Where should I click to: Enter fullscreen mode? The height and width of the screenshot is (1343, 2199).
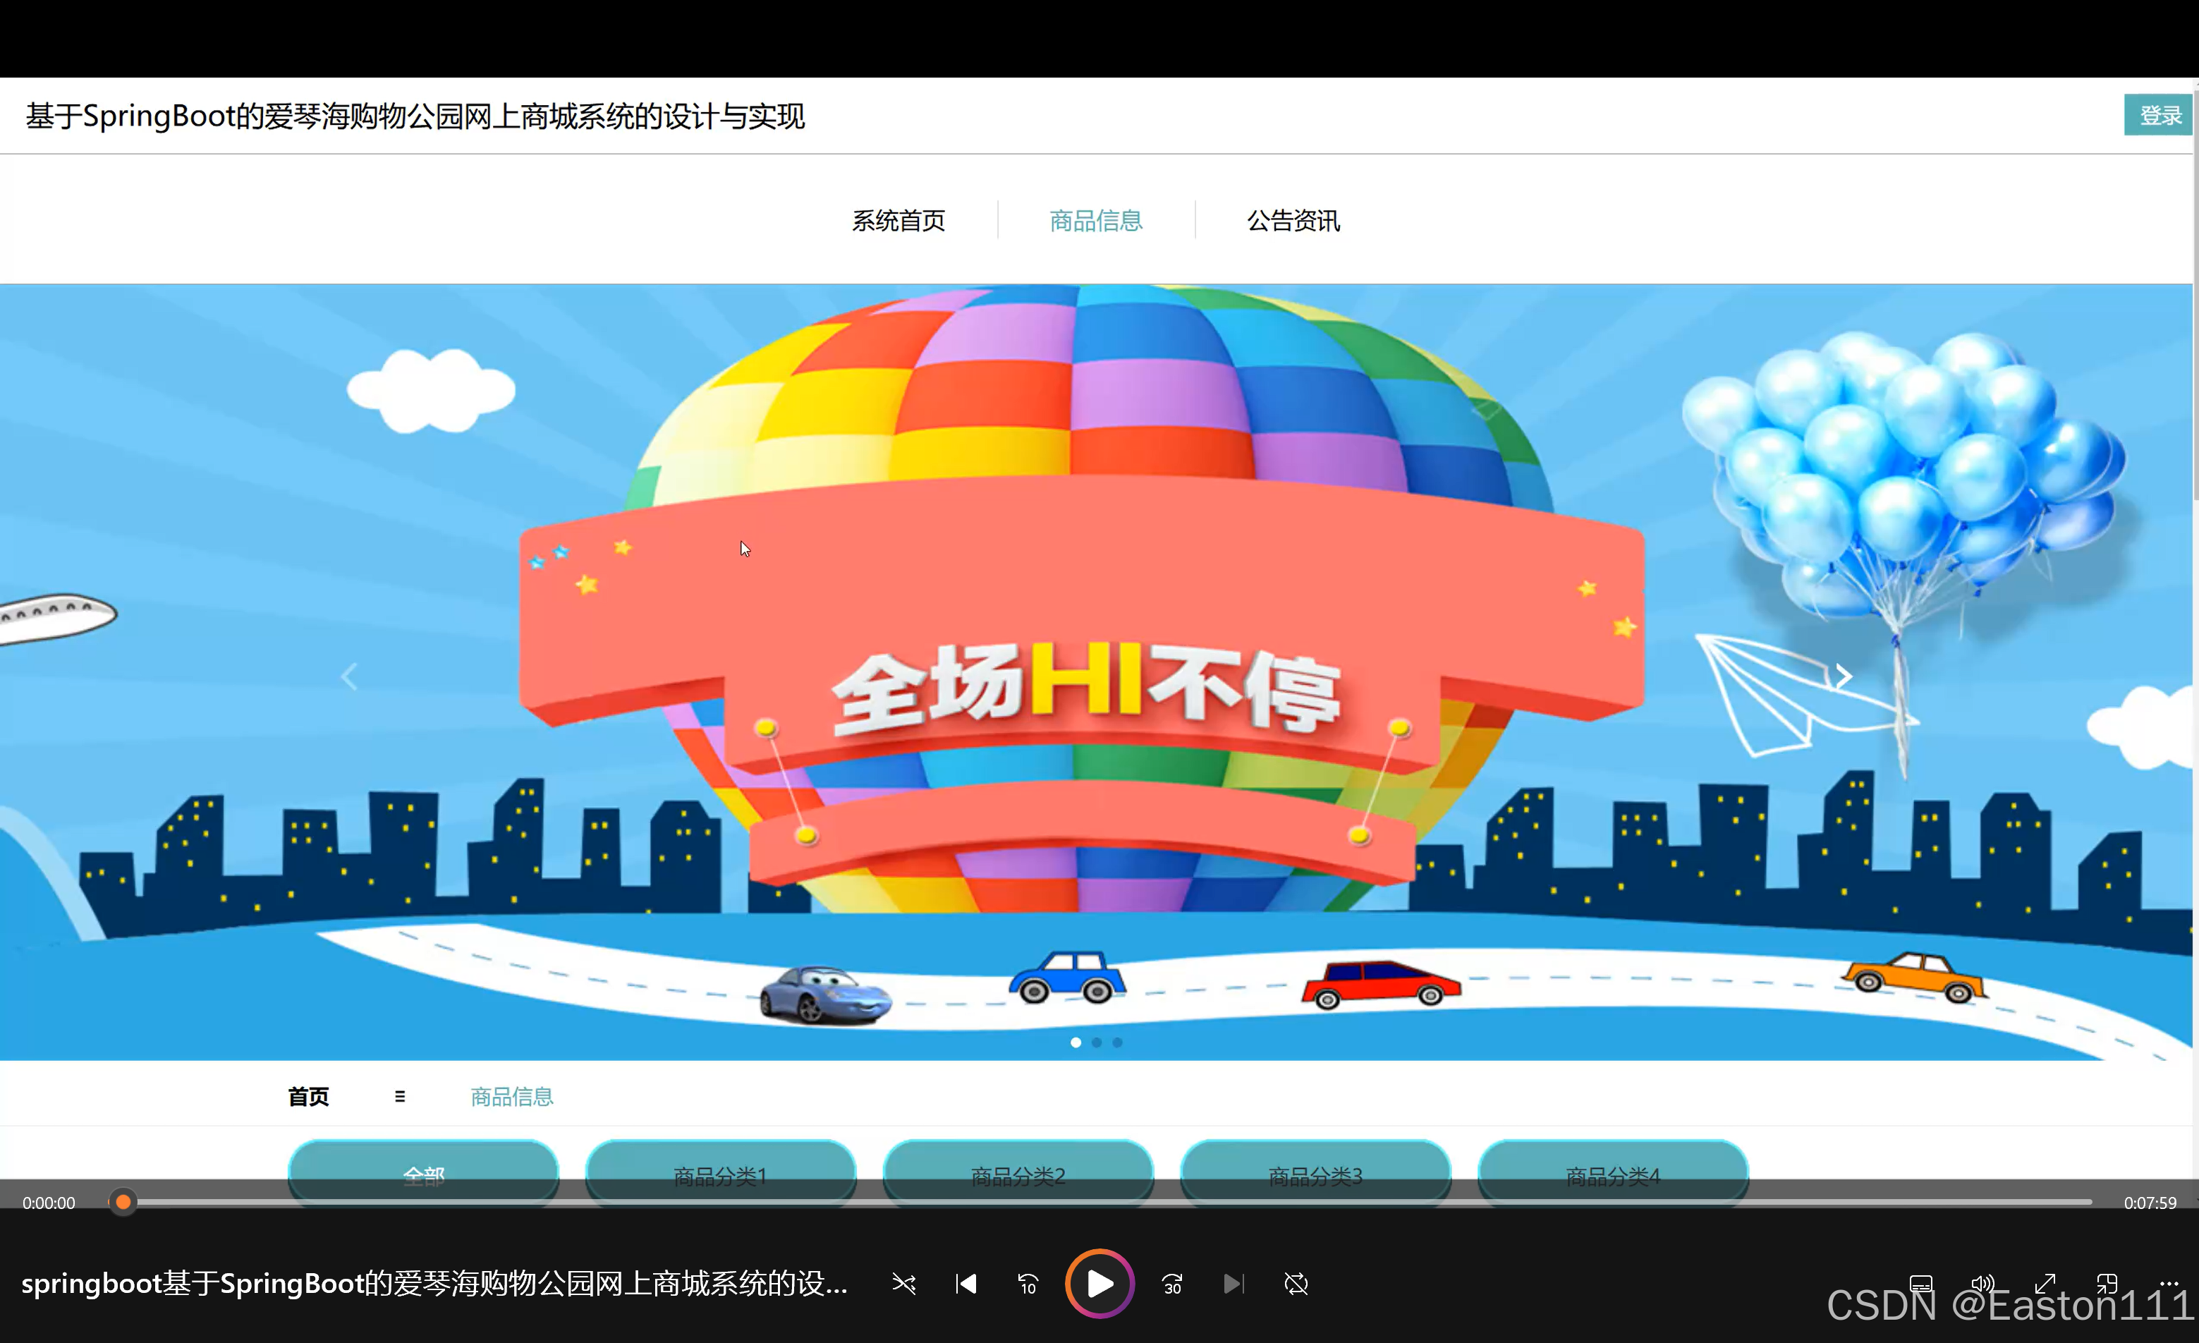(x=2045, y=1283)
